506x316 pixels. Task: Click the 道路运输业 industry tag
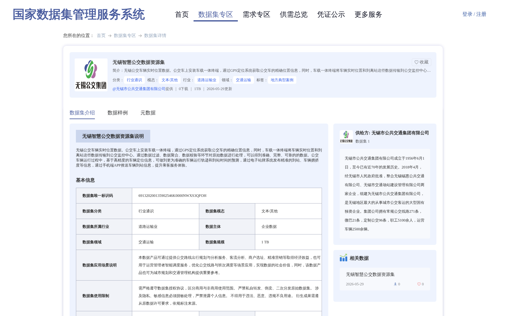207,80
